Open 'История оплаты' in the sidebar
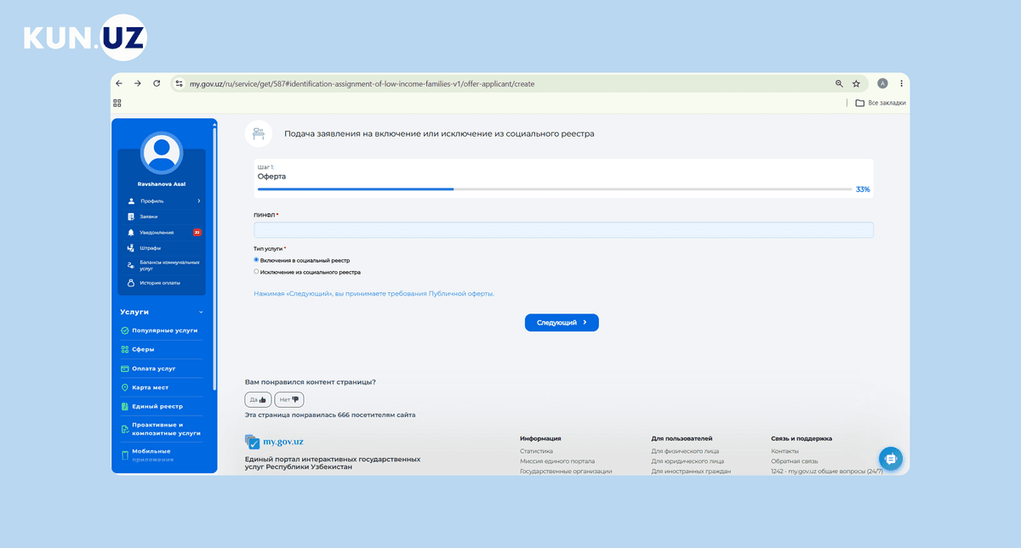The image size is (1021, 548). 162,283
